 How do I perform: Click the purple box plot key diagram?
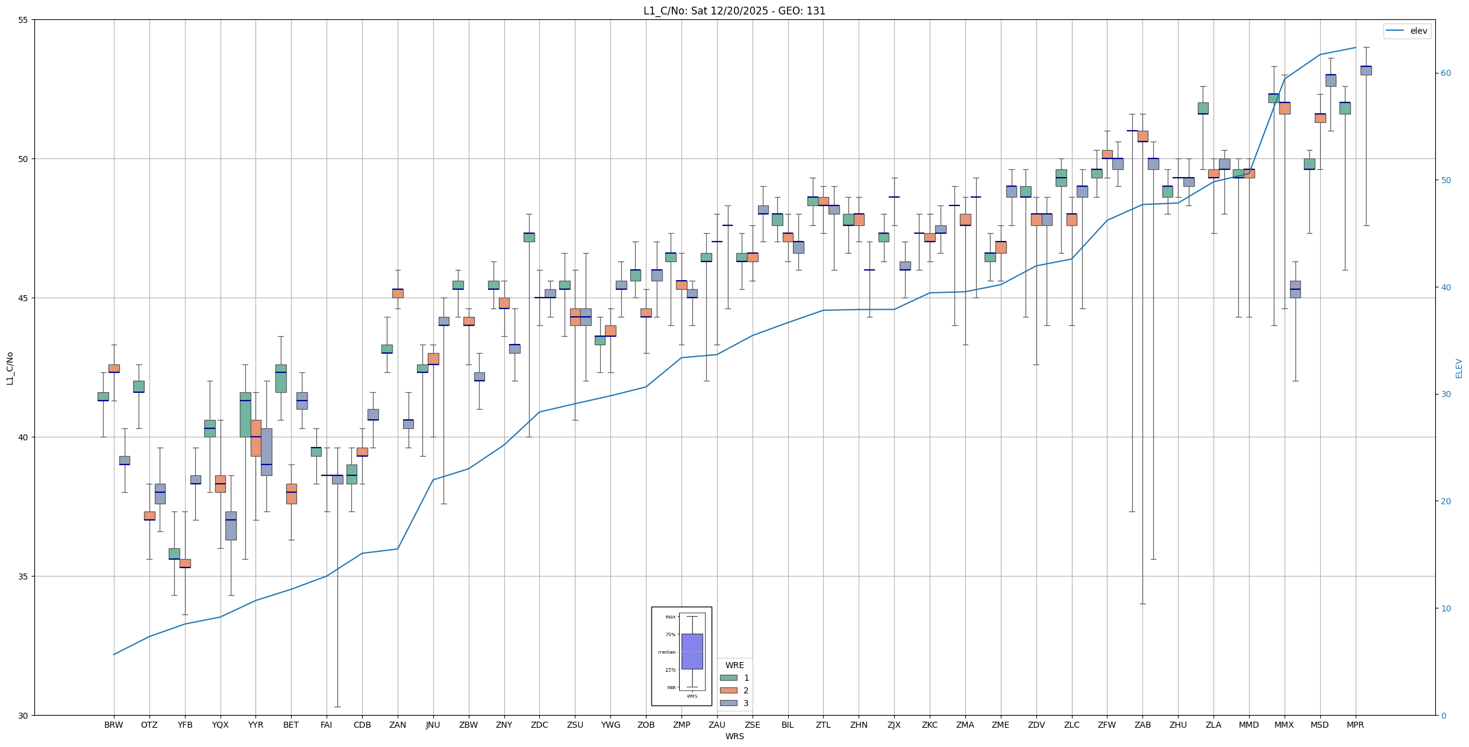692,651
